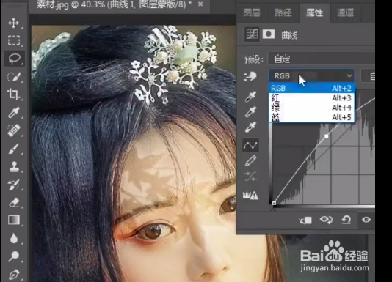Choose 蓝 channel from list
The width and height of the screenshot is (392, 282).
(311, 117)
